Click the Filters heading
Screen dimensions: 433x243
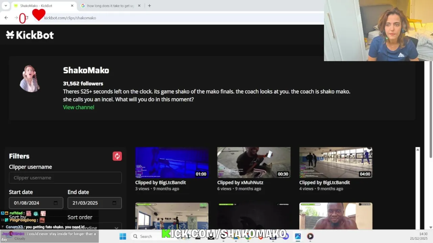point(19,156)
